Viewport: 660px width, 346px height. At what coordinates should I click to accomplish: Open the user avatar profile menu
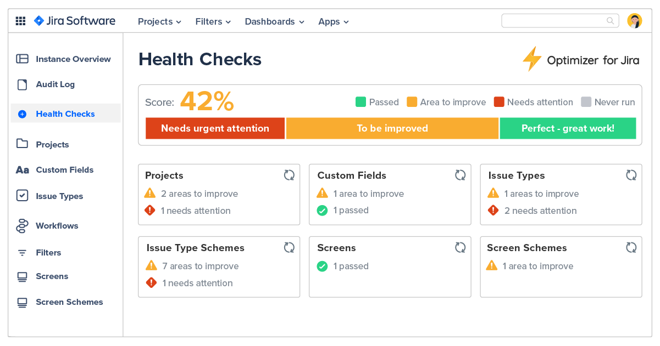point(635,21)
